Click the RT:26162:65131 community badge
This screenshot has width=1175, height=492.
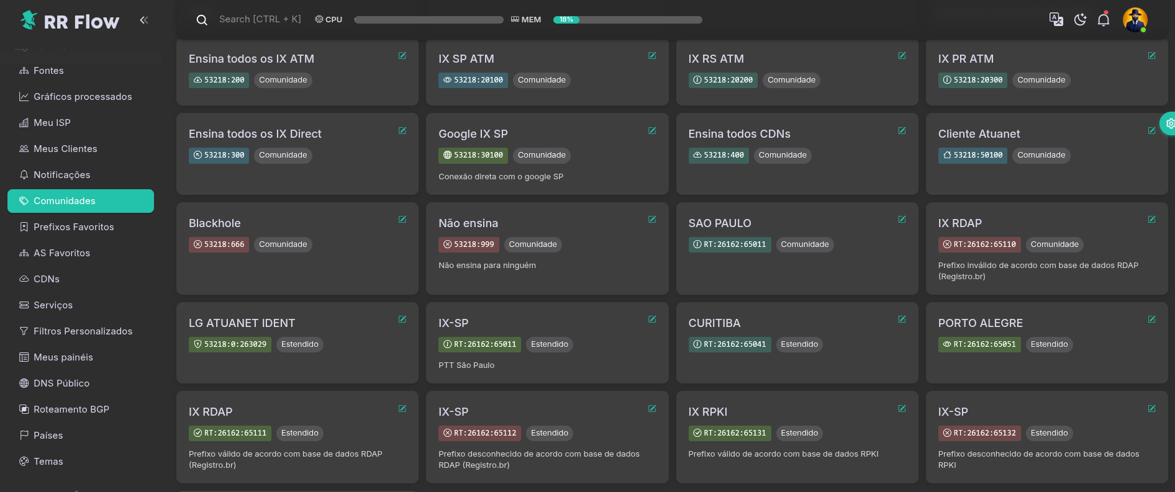729,433
